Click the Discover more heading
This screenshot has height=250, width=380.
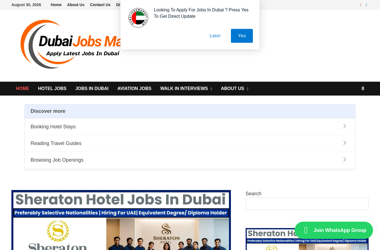(48, 111)
